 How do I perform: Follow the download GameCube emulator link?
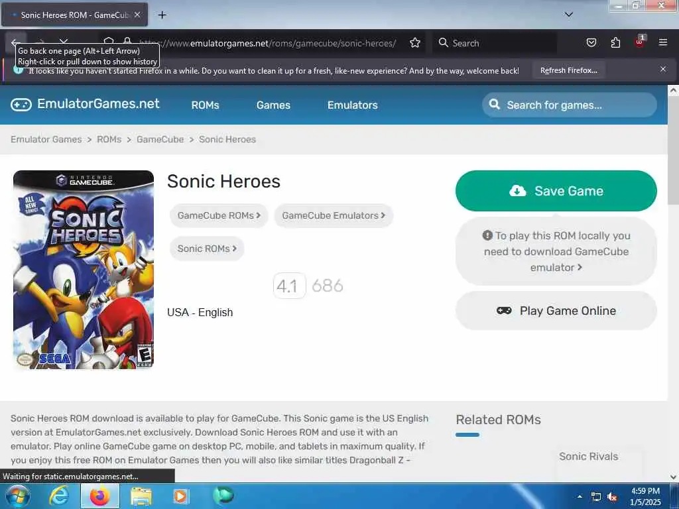(x=556, y=251)
